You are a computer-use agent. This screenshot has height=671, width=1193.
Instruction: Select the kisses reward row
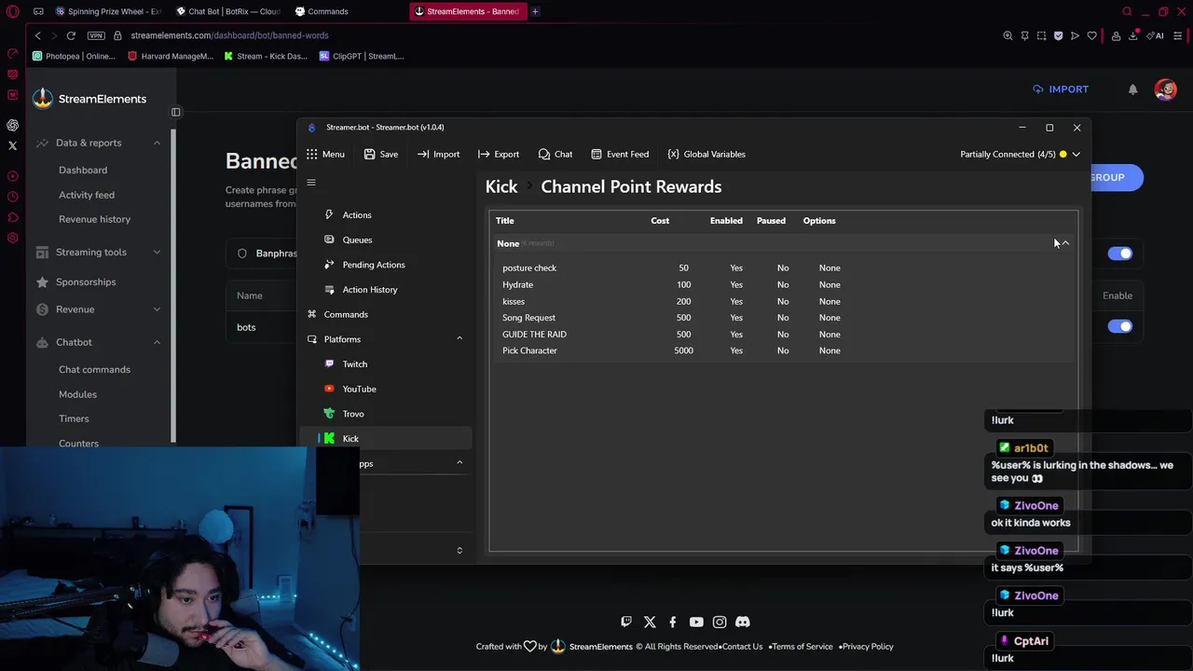[785, 302]
